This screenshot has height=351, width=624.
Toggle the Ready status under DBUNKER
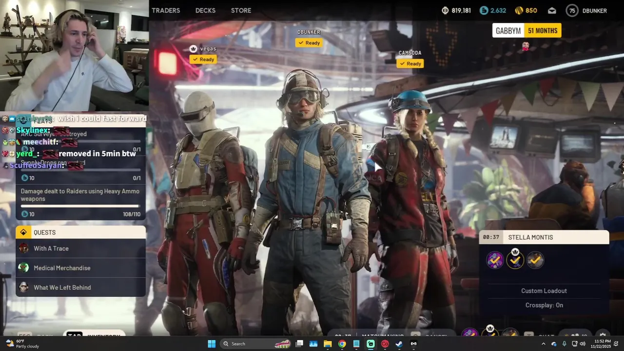309,43
